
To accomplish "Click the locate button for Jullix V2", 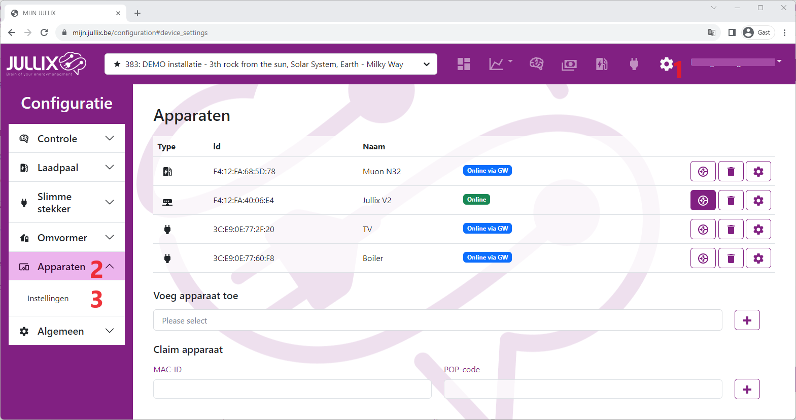I will [x=703, y=201].
